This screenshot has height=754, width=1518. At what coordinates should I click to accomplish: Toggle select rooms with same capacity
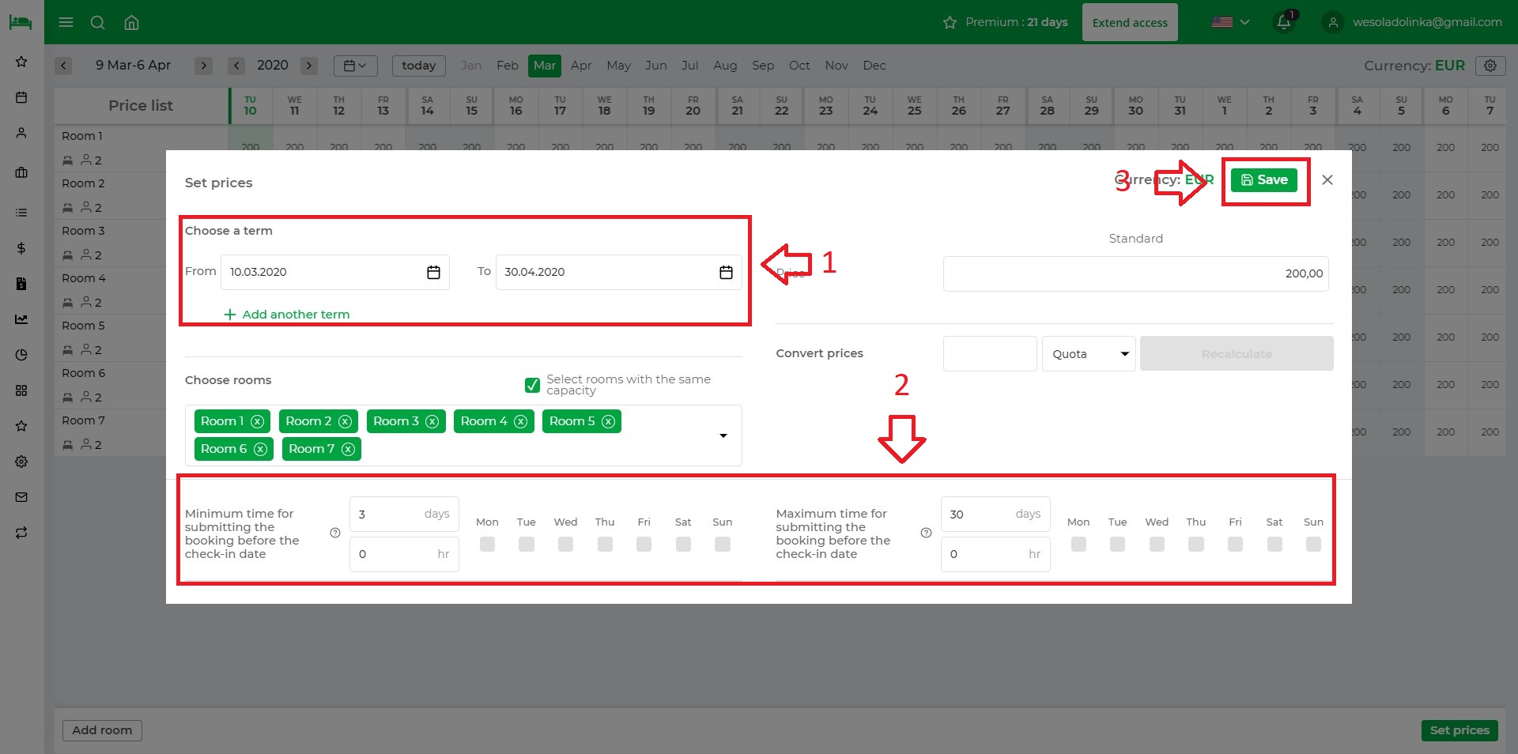pos(533,385)
